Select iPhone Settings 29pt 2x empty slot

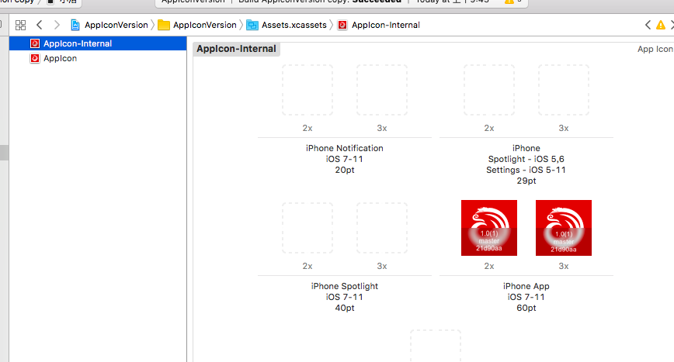pyautogui.click(x=489, y=90)
